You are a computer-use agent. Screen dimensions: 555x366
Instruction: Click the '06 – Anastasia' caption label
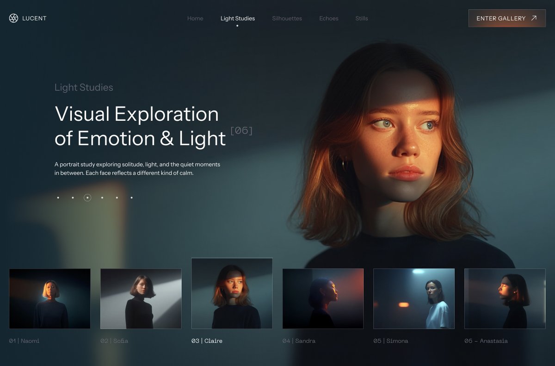pos(487,341)
